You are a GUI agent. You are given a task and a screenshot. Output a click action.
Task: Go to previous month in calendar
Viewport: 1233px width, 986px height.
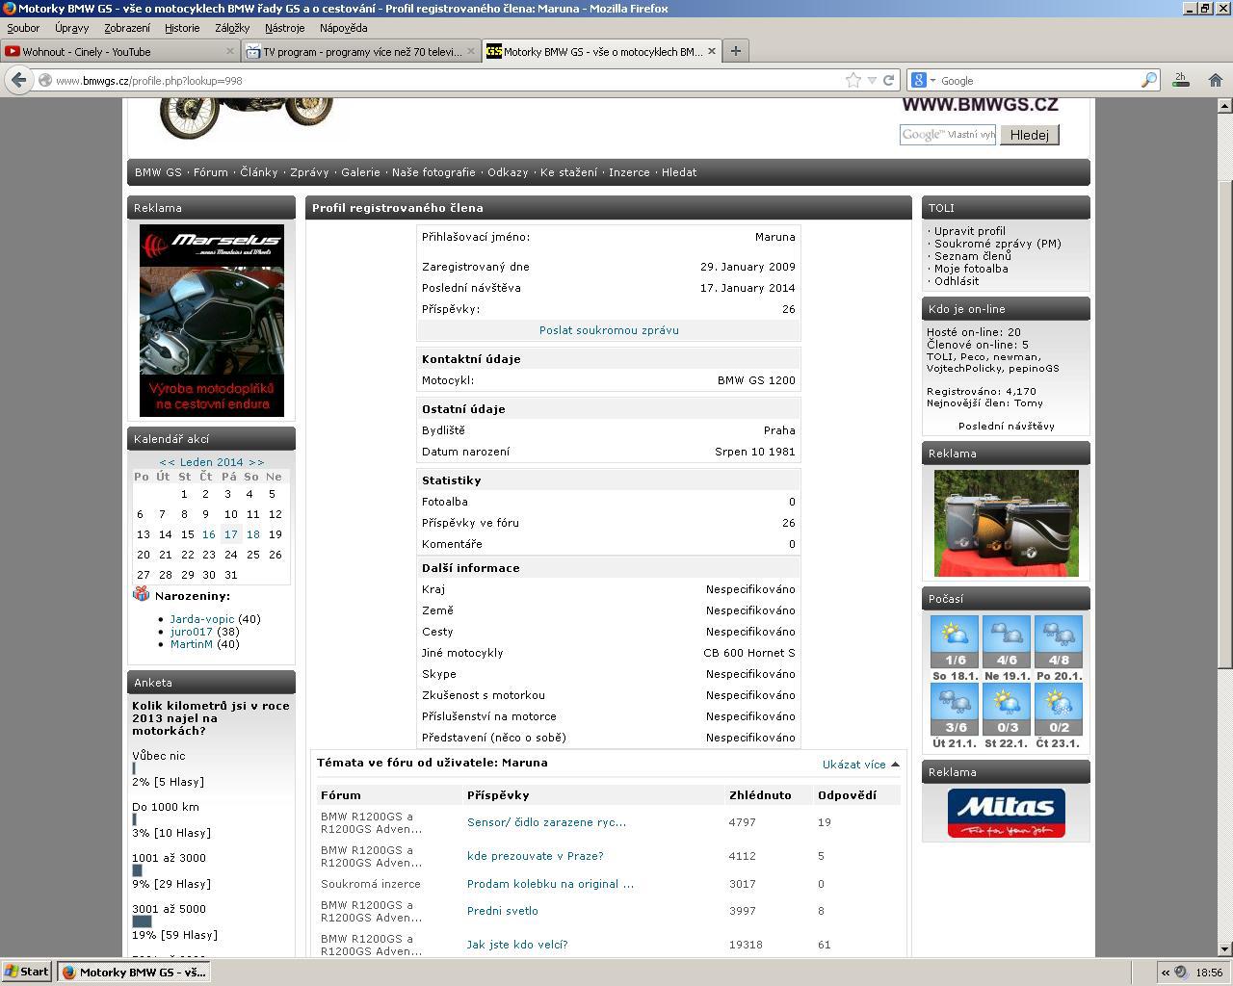tap(168, 462)
